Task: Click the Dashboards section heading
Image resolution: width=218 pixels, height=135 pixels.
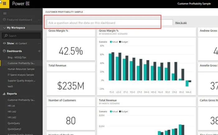Action: (14, 51)
